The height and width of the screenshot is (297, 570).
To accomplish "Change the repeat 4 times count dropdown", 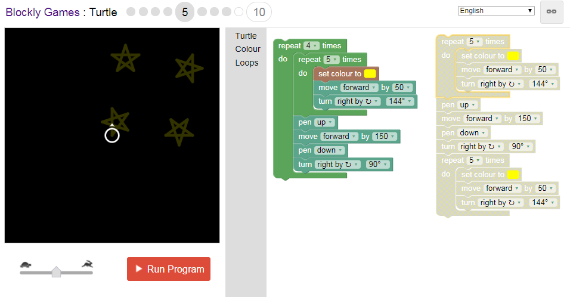I will coord(311,46).
